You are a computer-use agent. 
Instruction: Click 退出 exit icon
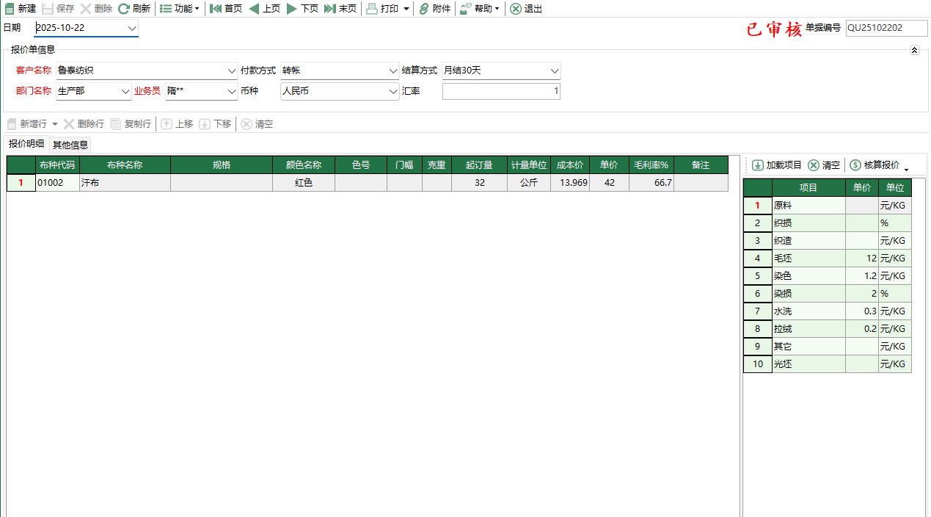516,9
